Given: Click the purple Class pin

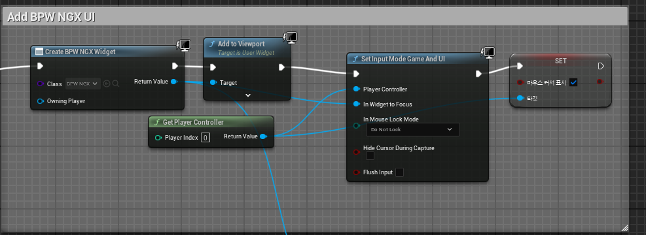Looking at the screenshot, I should click(41, 84).
